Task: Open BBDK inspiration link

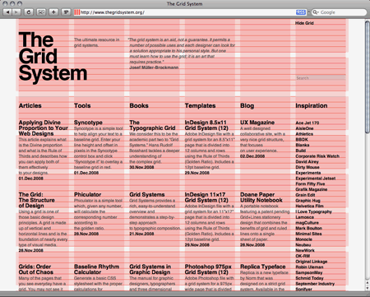Action: (302, 139)
